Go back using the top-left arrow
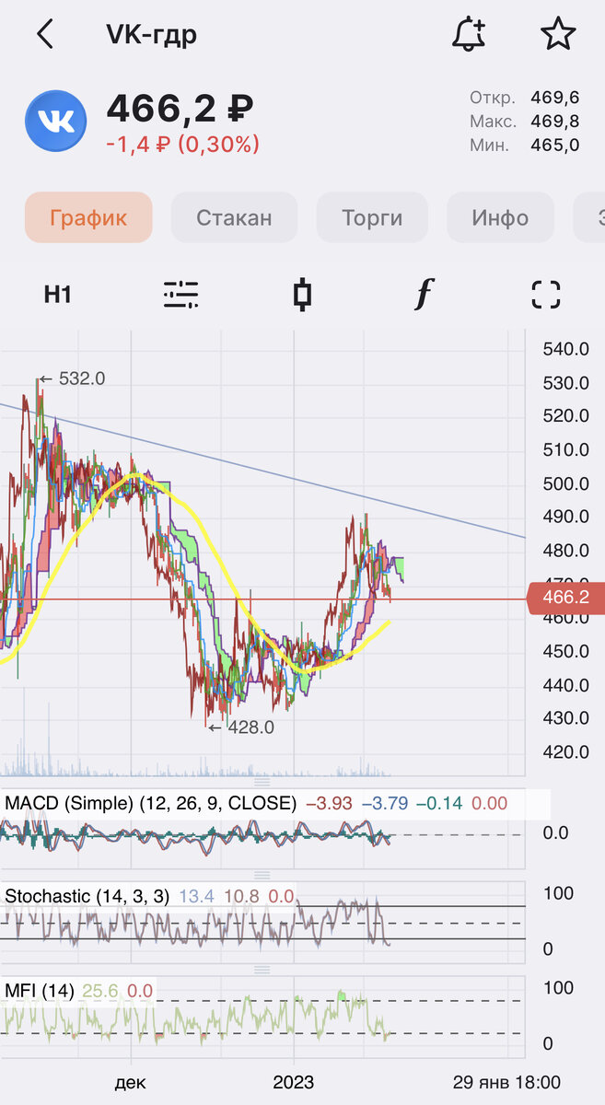The width and height of the screenshot is (605, 1105). [x=44, y=35]
